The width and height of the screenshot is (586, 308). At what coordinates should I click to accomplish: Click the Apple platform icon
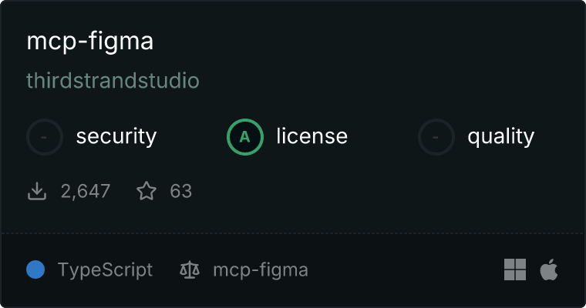[549, 269]
